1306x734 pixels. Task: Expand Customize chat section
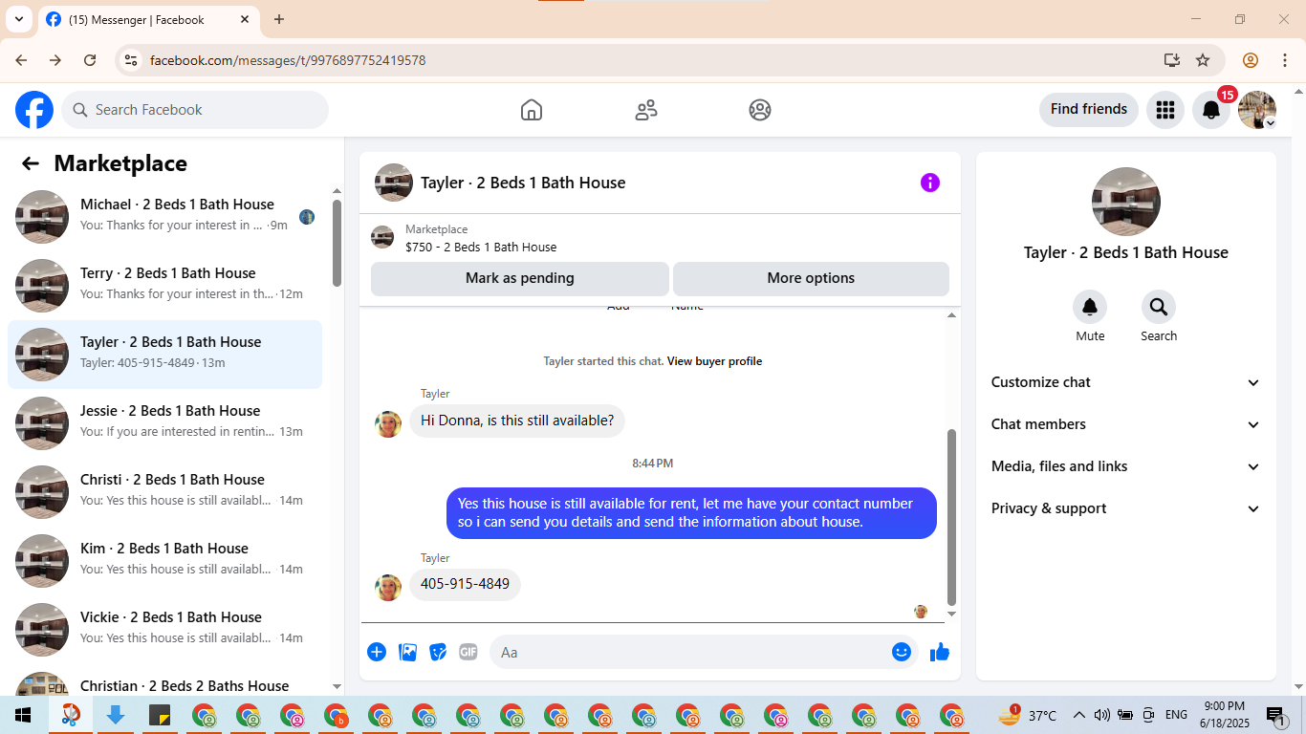(1126, 382)
